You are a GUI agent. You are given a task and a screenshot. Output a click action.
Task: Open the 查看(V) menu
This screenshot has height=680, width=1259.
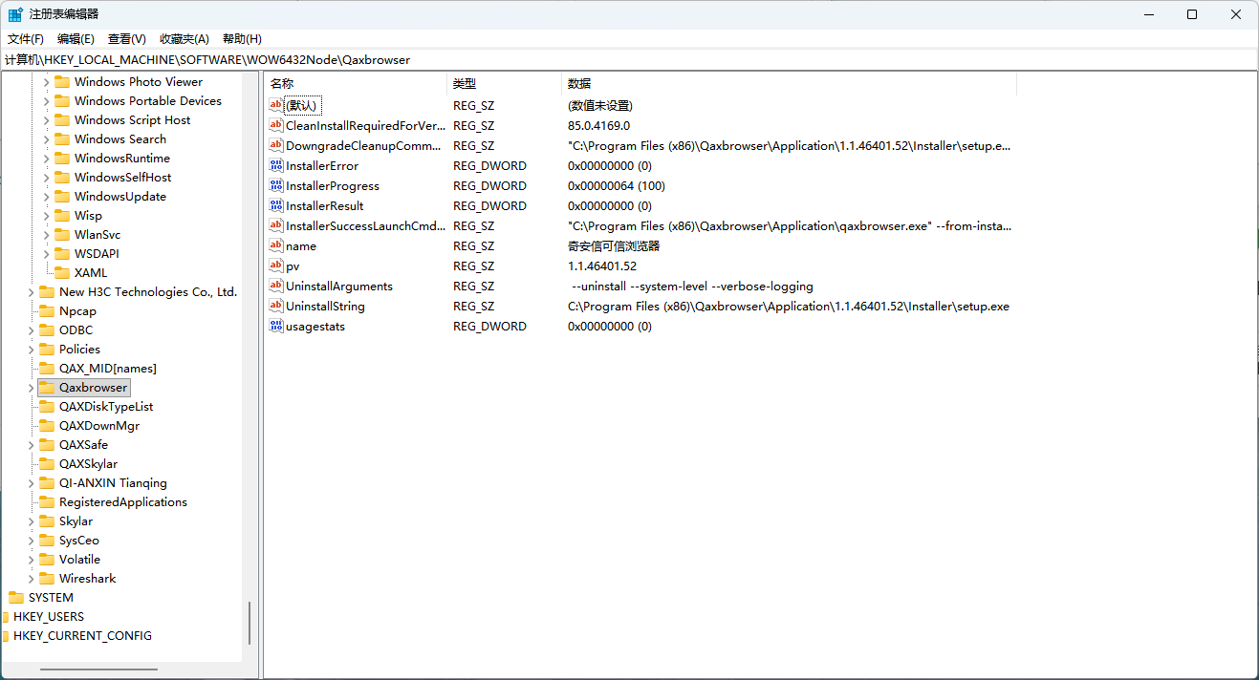pyautogui.click(x=127, y=39)
